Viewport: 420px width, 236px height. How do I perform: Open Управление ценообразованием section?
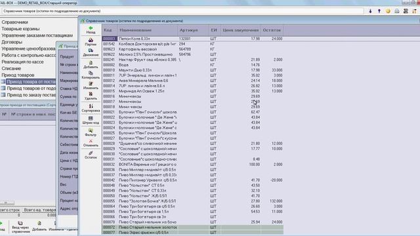[x=28, y=49]
